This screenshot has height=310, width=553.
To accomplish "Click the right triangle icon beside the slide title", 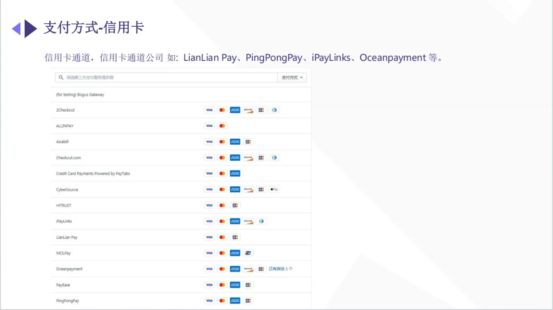I will click(30, 28).
